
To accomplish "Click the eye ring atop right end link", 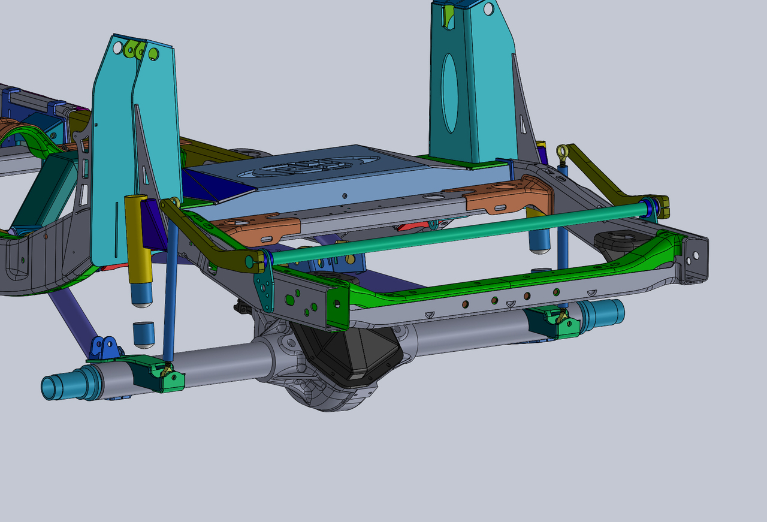I will point(562,153).
